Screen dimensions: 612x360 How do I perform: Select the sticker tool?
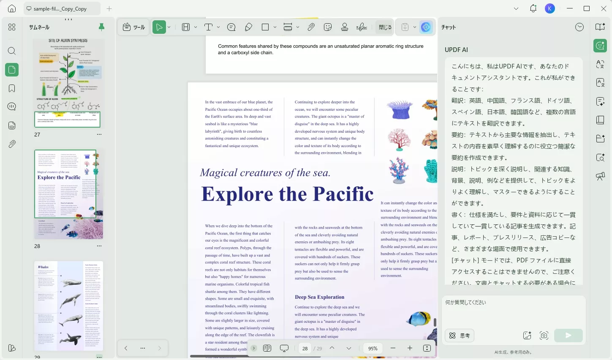(x=328, y=27)
